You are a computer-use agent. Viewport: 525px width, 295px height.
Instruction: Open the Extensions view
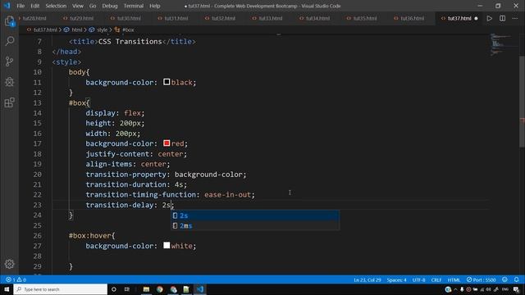click(x=9, y=102)
